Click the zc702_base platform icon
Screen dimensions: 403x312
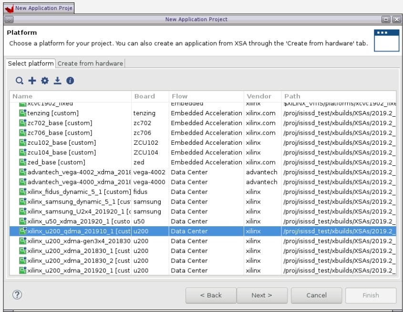coord(23,123)
